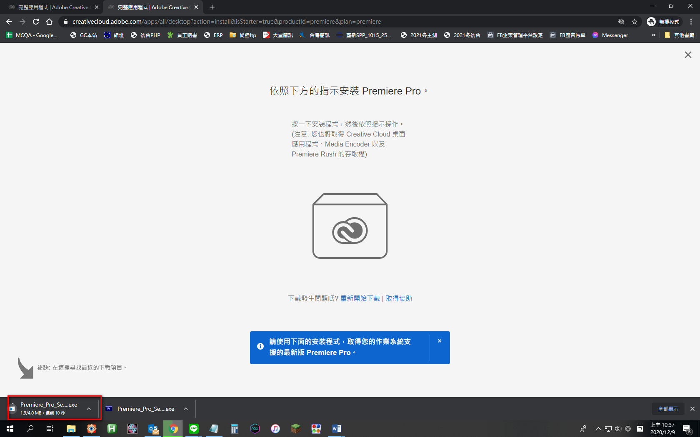
Task: Click the 重新開始下載 restart download link
Action: 360,298
